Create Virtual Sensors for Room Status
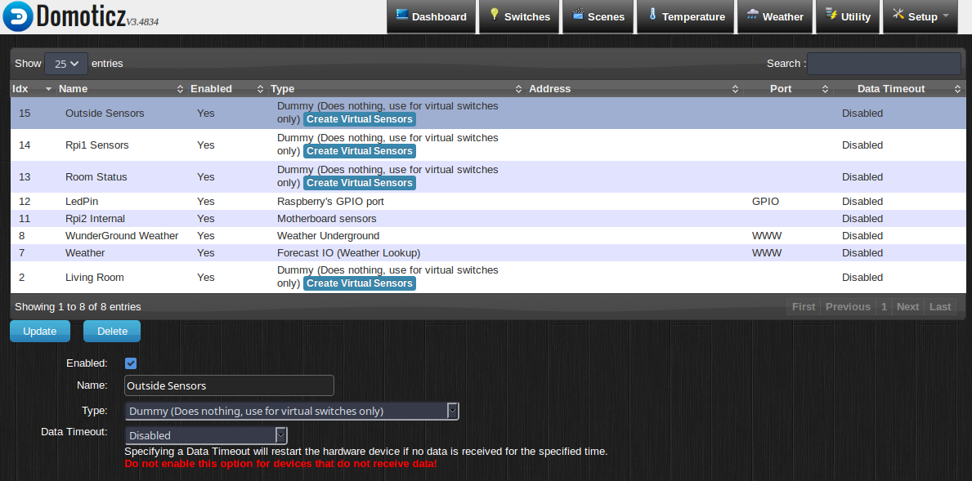Image resolution: width=972 pixels, height=481 pixels. tap(360, 183)
